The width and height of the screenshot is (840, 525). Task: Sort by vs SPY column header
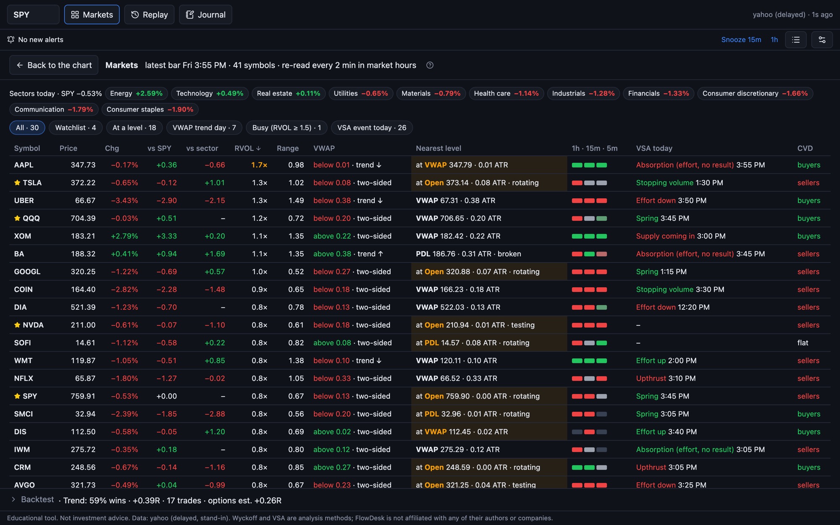coord(159,148)
